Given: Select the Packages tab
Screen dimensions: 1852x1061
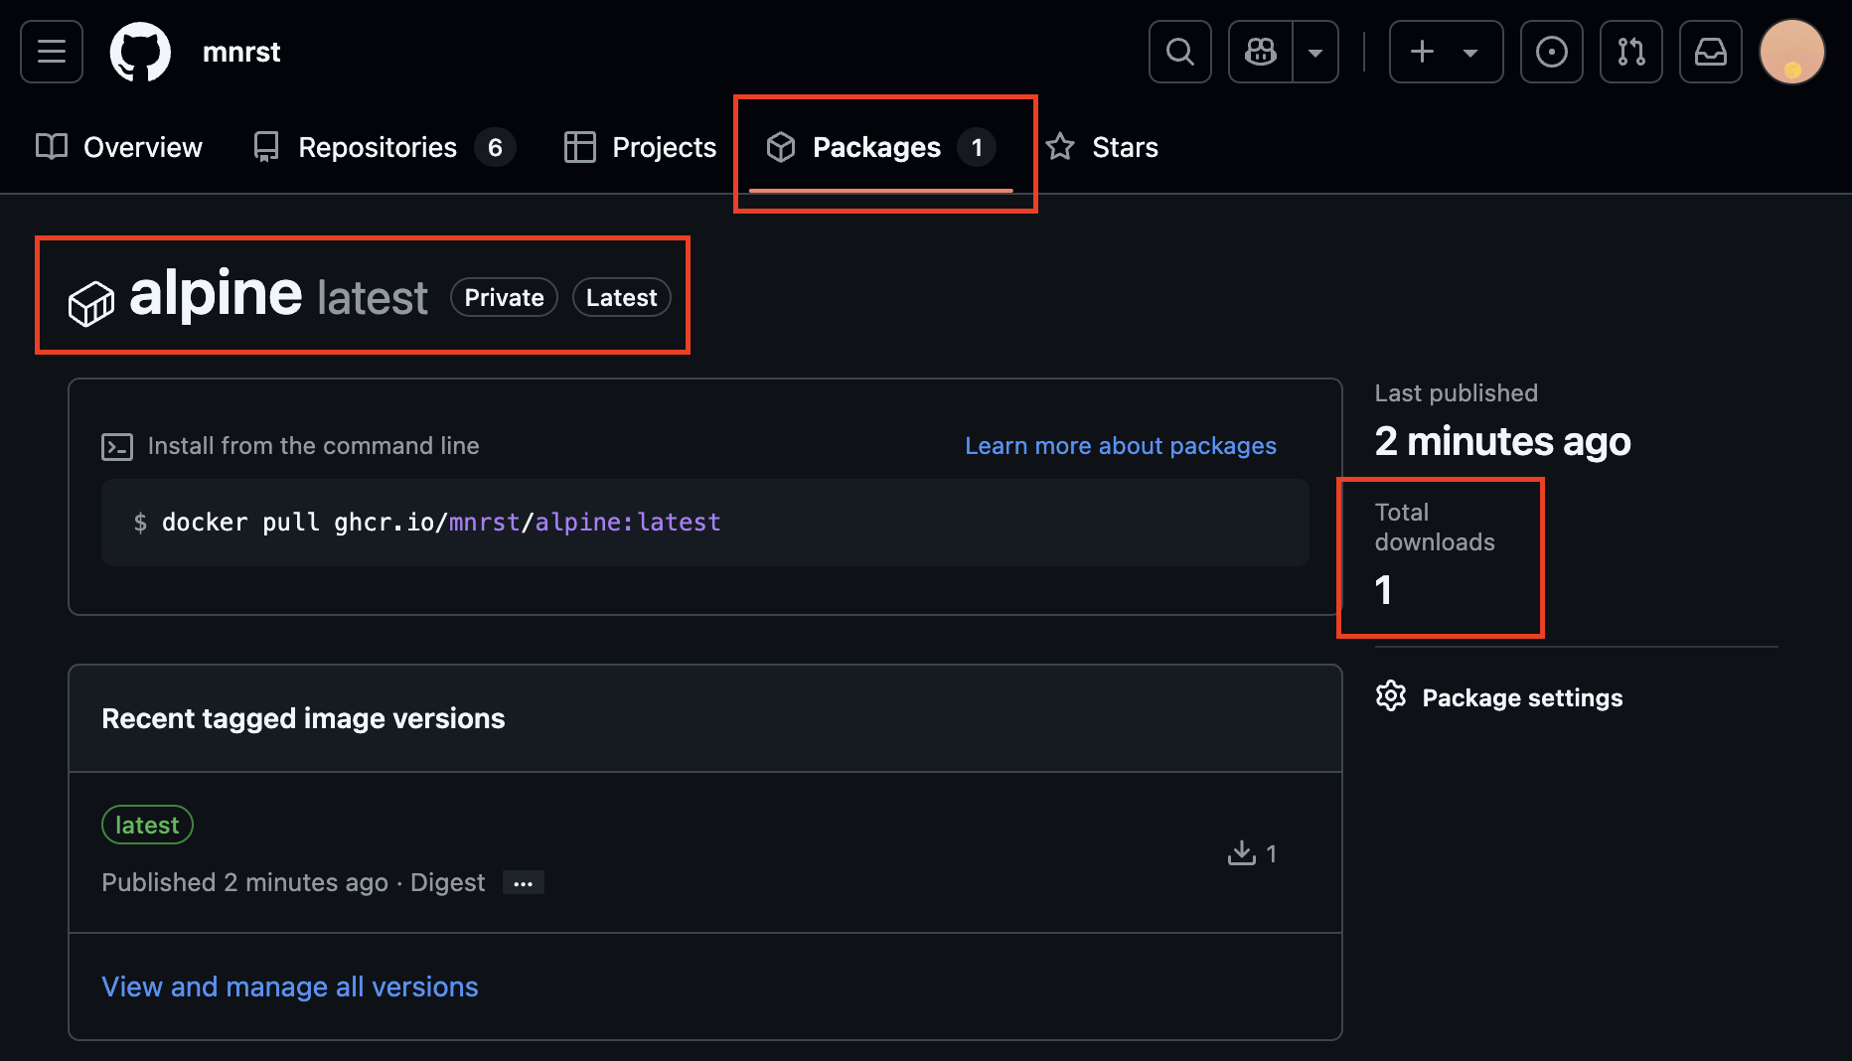Looking at the screenshot, I should (880, 147).
